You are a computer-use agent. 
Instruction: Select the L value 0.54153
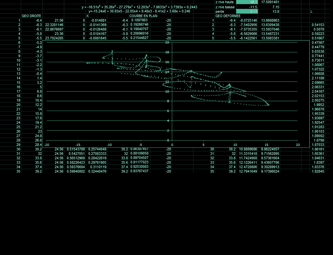pyautogui.click(x=317, y=25)
